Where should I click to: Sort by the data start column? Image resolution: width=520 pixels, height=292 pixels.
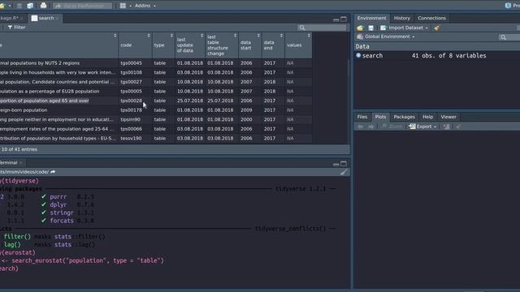(258, 36)
